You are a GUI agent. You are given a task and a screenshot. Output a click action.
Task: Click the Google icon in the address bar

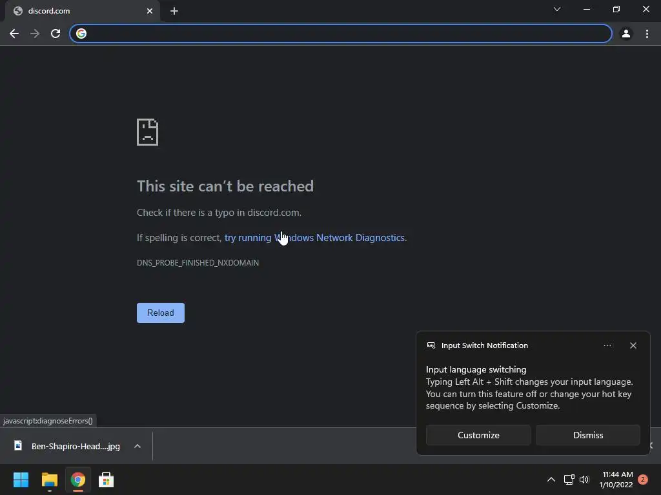coord(81,34)
